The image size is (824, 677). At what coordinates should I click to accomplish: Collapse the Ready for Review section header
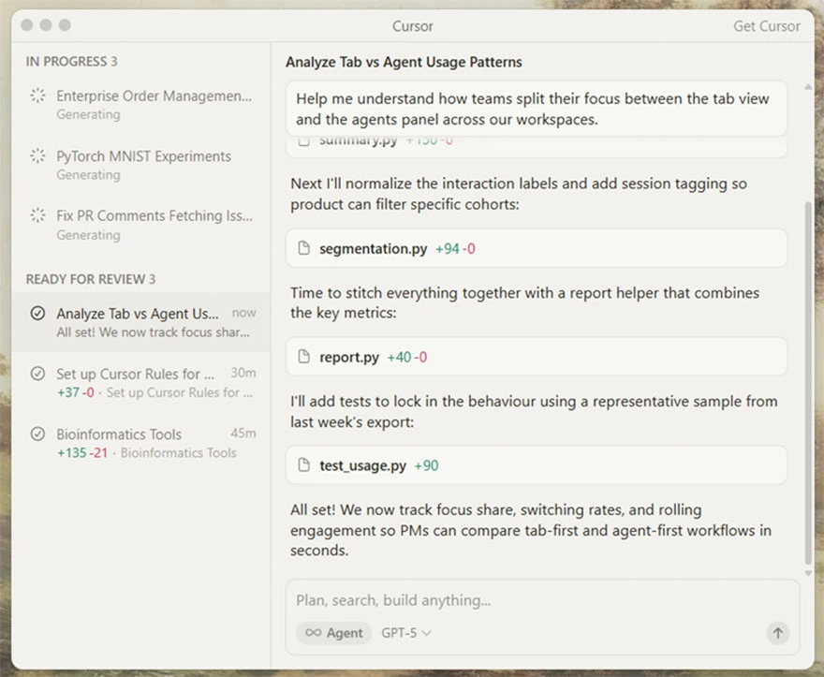(x=90, y=279)
